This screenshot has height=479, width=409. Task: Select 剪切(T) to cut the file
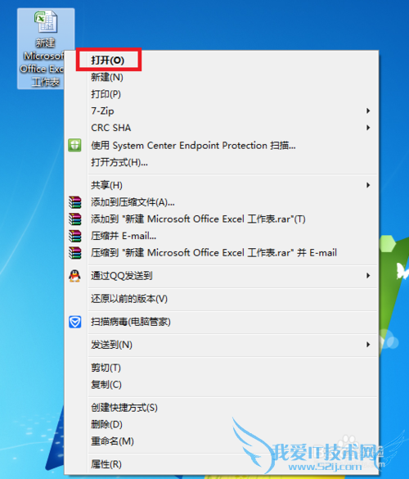point(222,368)
